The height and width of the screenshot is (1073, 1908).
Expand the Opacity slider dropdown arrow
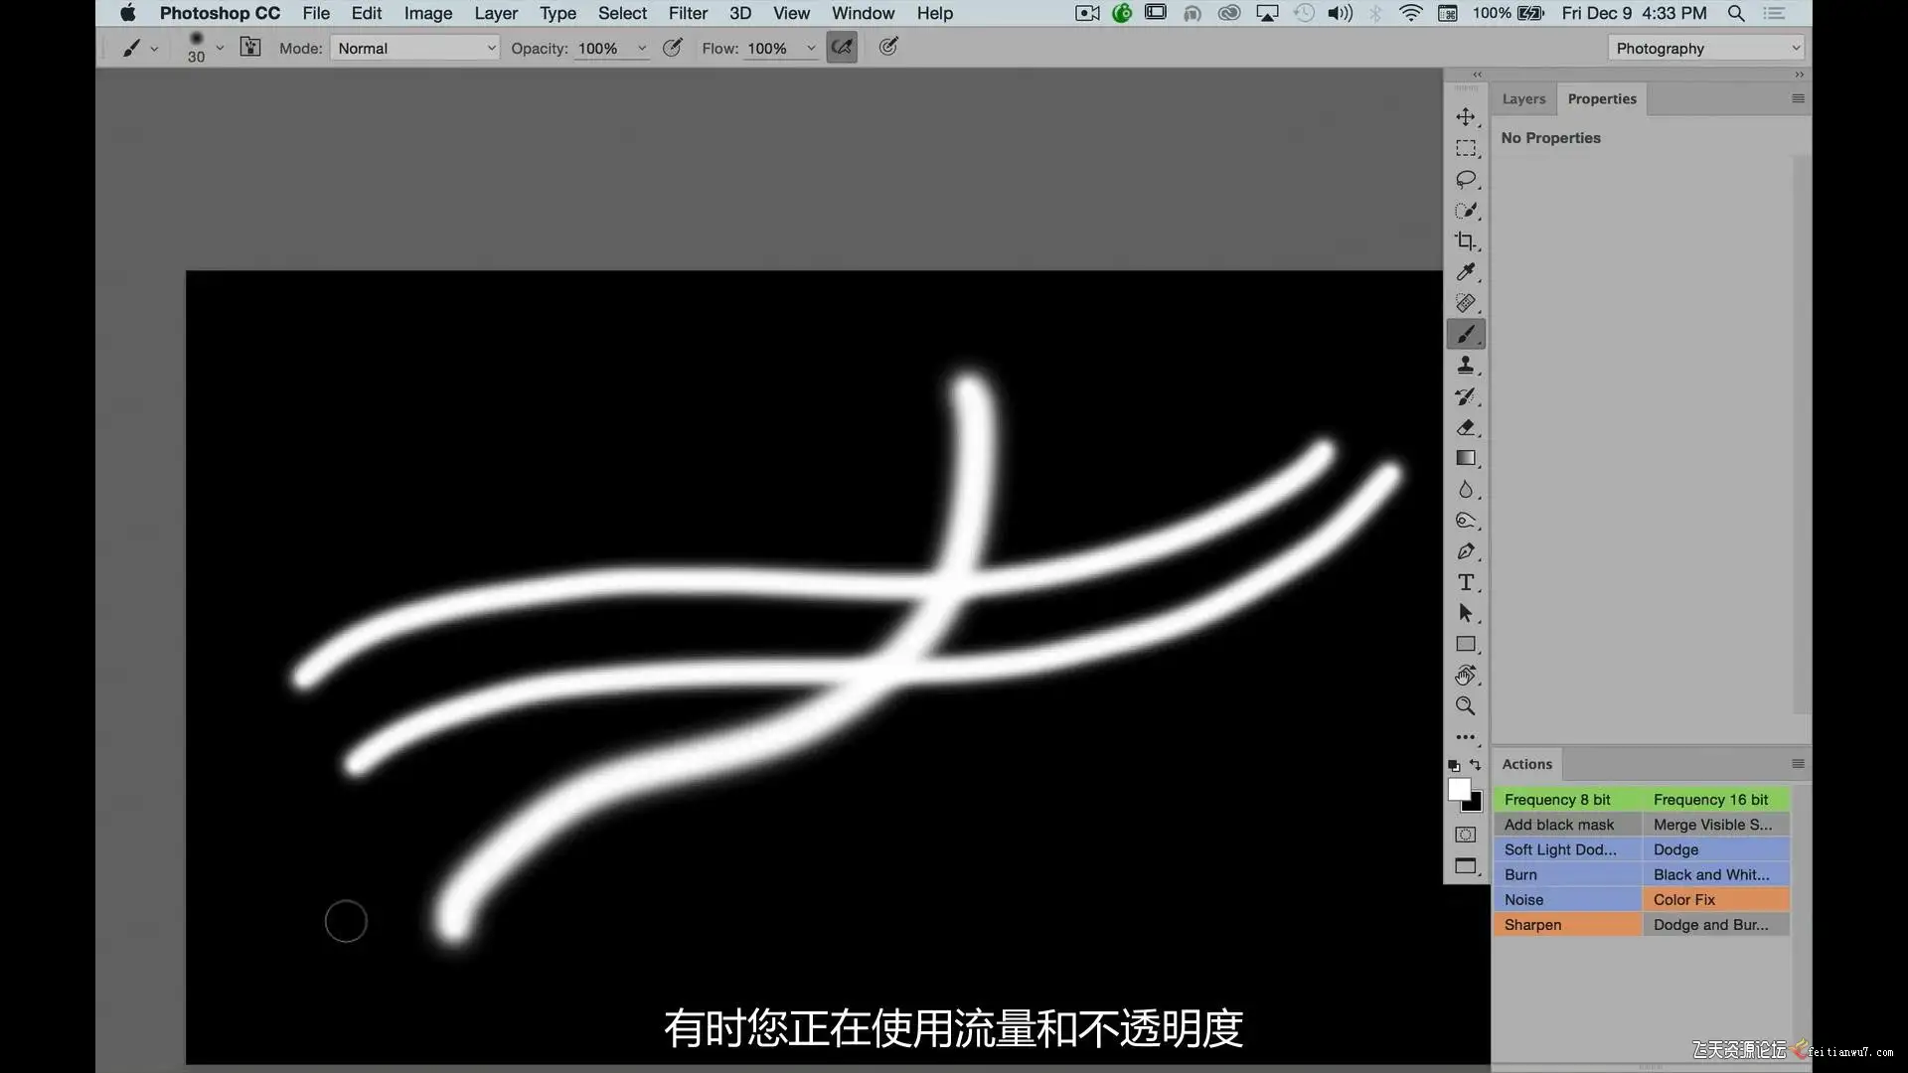pos(642,48)
